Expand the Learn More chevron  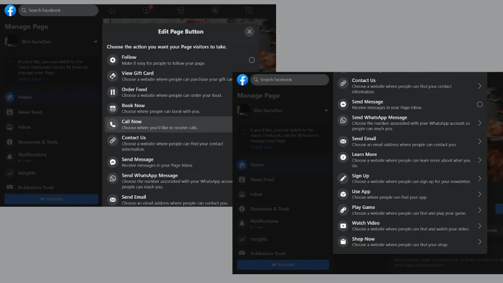(479, 160)
